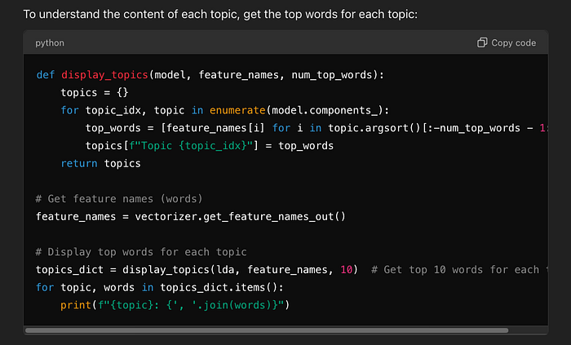Place cursor on the 'topics = {}' line

(95, 92)
